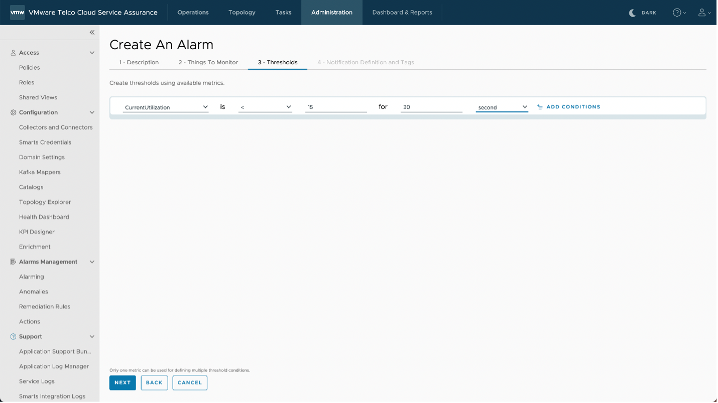Open Actions in the sidebar
The height and width of the screenshot is (403, 718).
tap(30, 322)
